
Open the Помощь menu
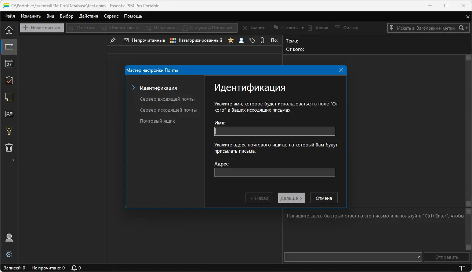(x=133, y=16)
